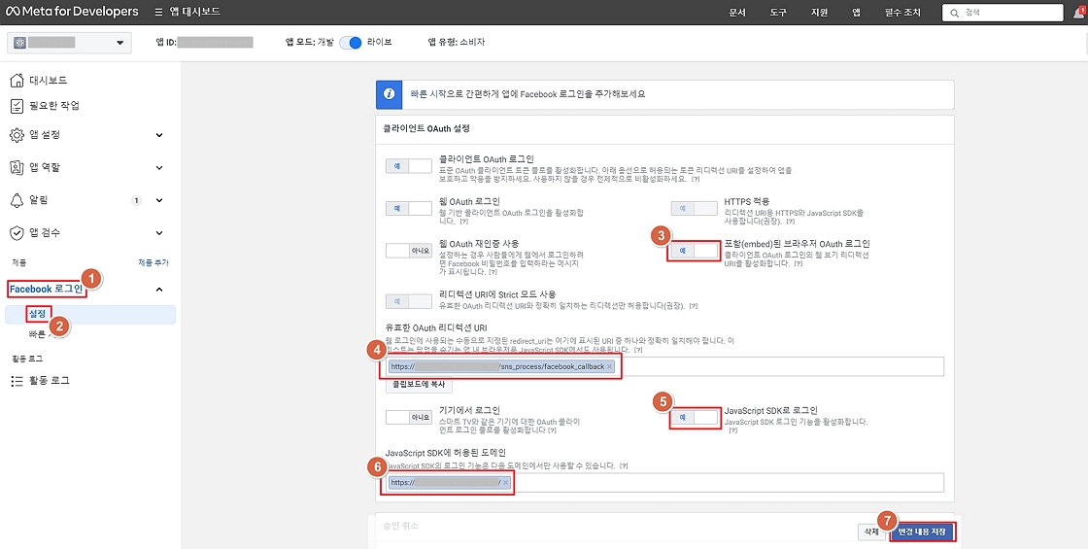The image size is (1088, 549).
Task: Open 필수 조치 in the top navigation
Action: tap(901, 13)
